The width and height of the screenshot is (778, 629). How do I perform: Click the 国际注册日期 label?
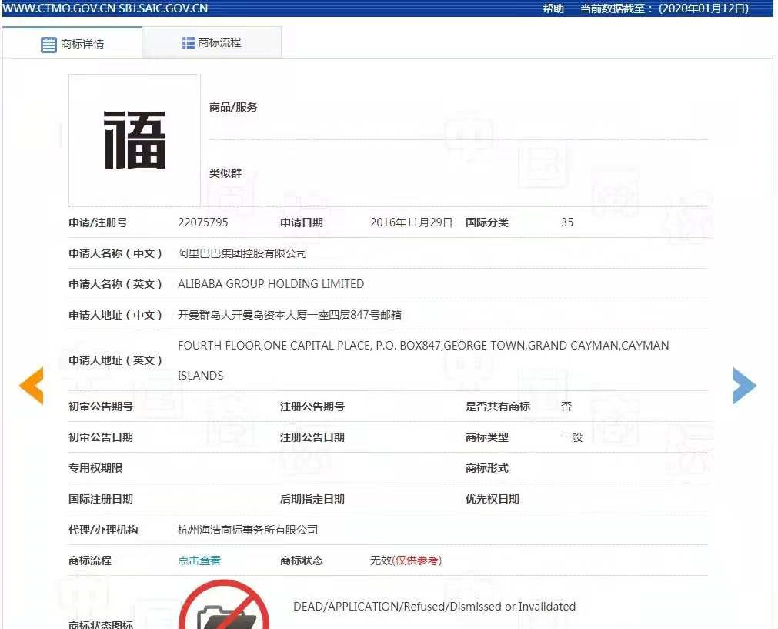pos(101,499)
